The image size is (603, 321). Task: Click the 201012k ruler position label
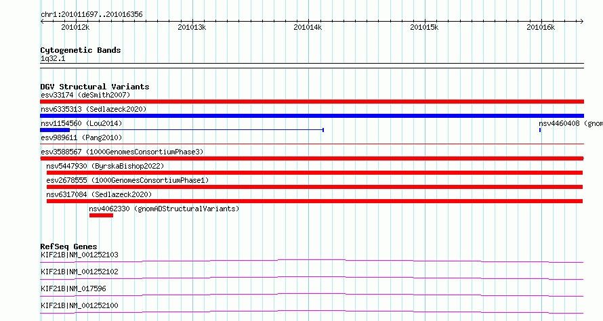coord(75,27)
